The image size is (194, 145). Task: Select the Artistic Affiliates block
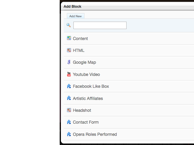pyautogui.click(x=129, y=98)
